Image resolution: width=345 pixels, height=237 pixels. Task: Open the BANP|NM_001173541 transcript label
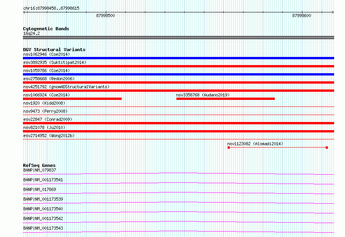point(43,180)
